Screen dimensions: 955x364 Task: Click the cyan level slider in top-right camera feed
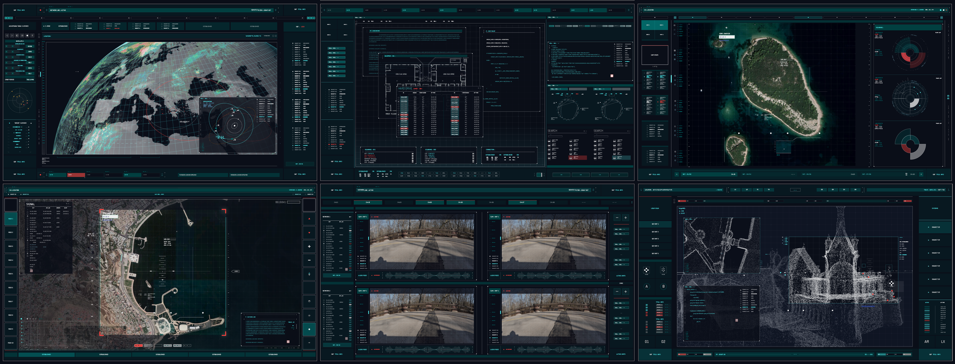click(500, 238)
